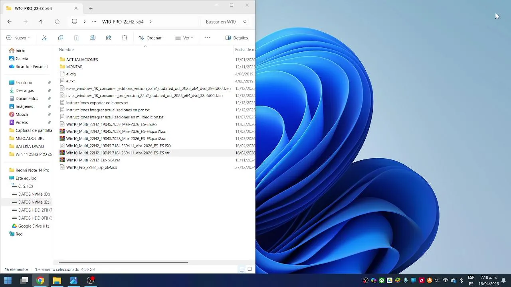Select Win10_Multi_22H2_Esp_x64.rar
This screenshot has width=511, height=287.
click(93, 160)
